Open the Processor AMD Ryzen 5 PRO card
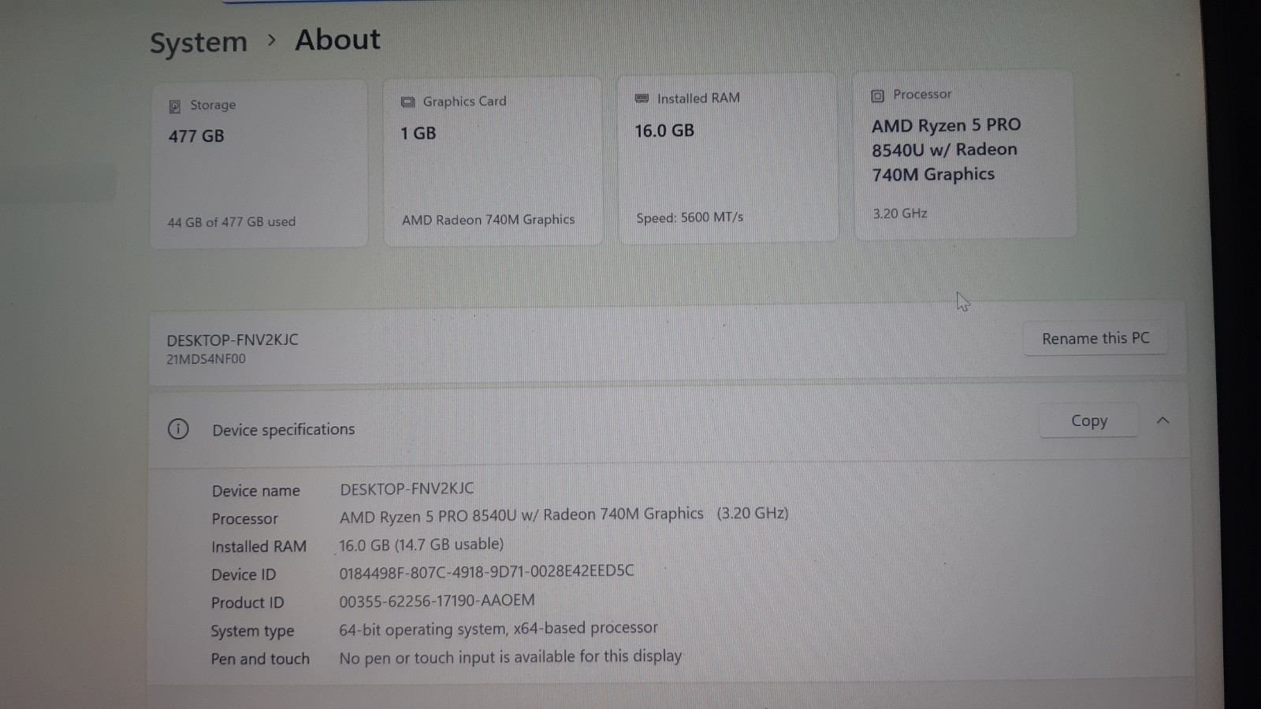This screenshot has width=1261, height=709. tap(965, 154)
